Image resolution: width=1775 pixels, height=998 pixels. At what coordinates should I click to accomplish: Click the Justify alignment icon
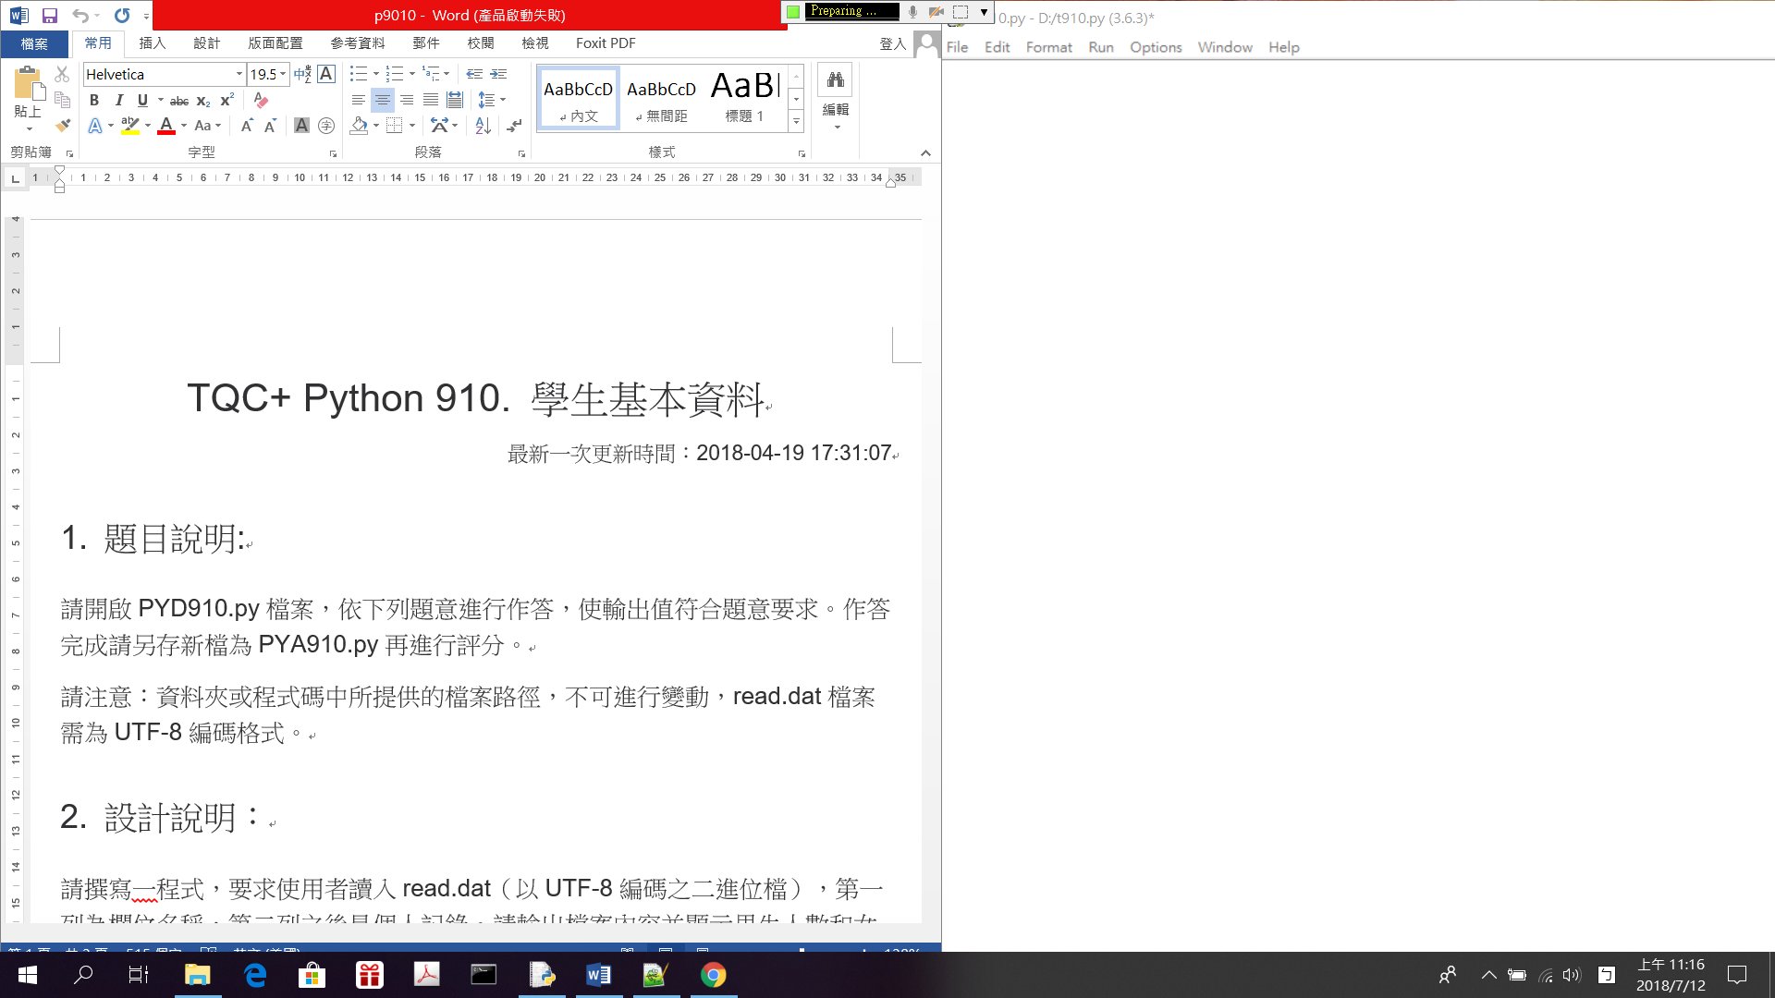pyautogui.click(x=431, y=100)
